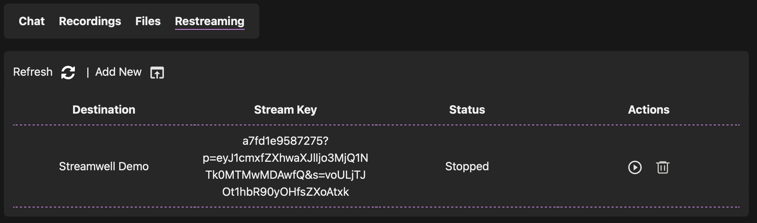The width and height of the screenshot is (757, 223).
Task: Click the Refresh circular arrows icon
Action: (68, 73)
